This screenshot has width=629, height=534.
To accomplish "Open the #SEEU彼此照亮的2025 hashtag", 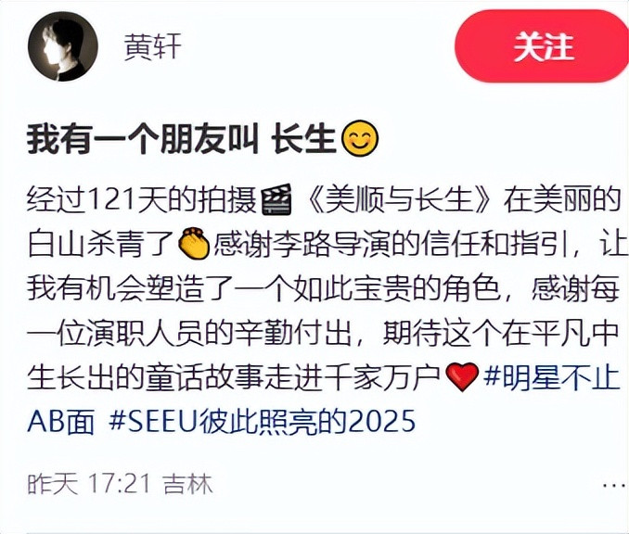I will pos(262,421).
